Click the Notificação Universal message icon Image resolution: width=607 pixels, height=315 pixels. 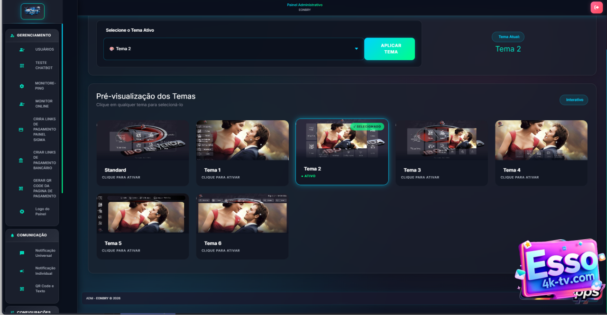pyautogui.click(x=22, y=253)
